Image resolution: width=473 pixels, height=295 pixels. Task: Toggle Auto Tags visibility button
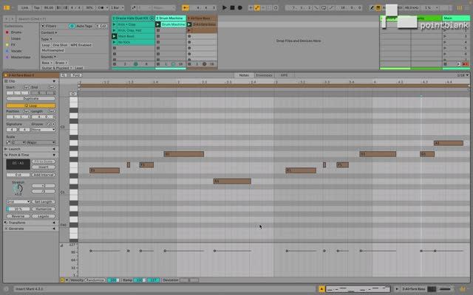click(x=72, y=27)
